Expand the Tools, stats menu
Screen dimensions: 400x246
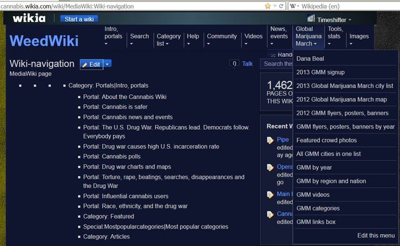pos(329,44)
